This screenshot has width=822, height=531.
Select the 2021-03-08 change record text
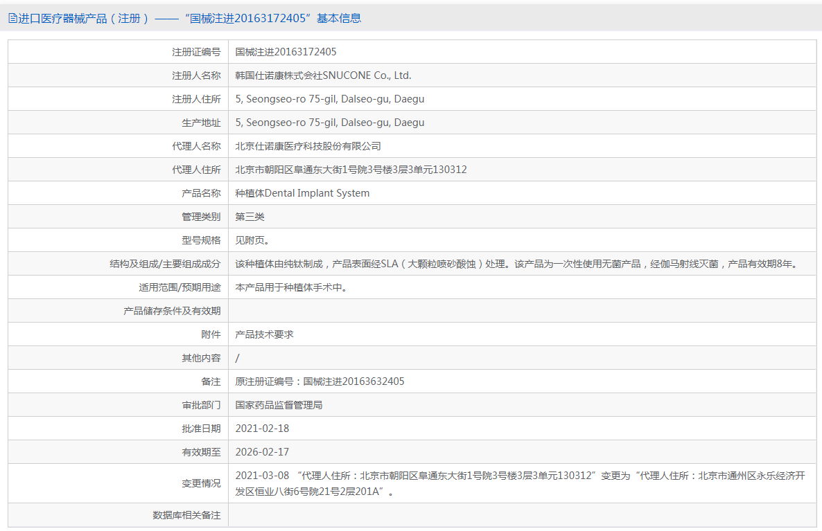520,484
